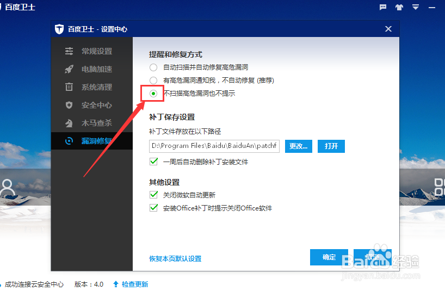
Task: Close the 设置中心 dialog
Action: [x=388, y=29]
